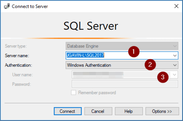183x121 pixels.
Task: Click the "User name:" label
Action: pos(22,75)
